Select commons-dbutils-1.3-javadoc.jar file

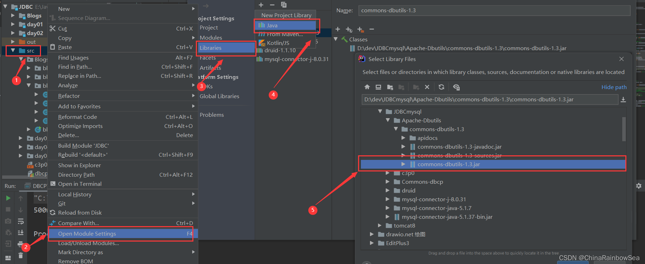tap(459, 147)
